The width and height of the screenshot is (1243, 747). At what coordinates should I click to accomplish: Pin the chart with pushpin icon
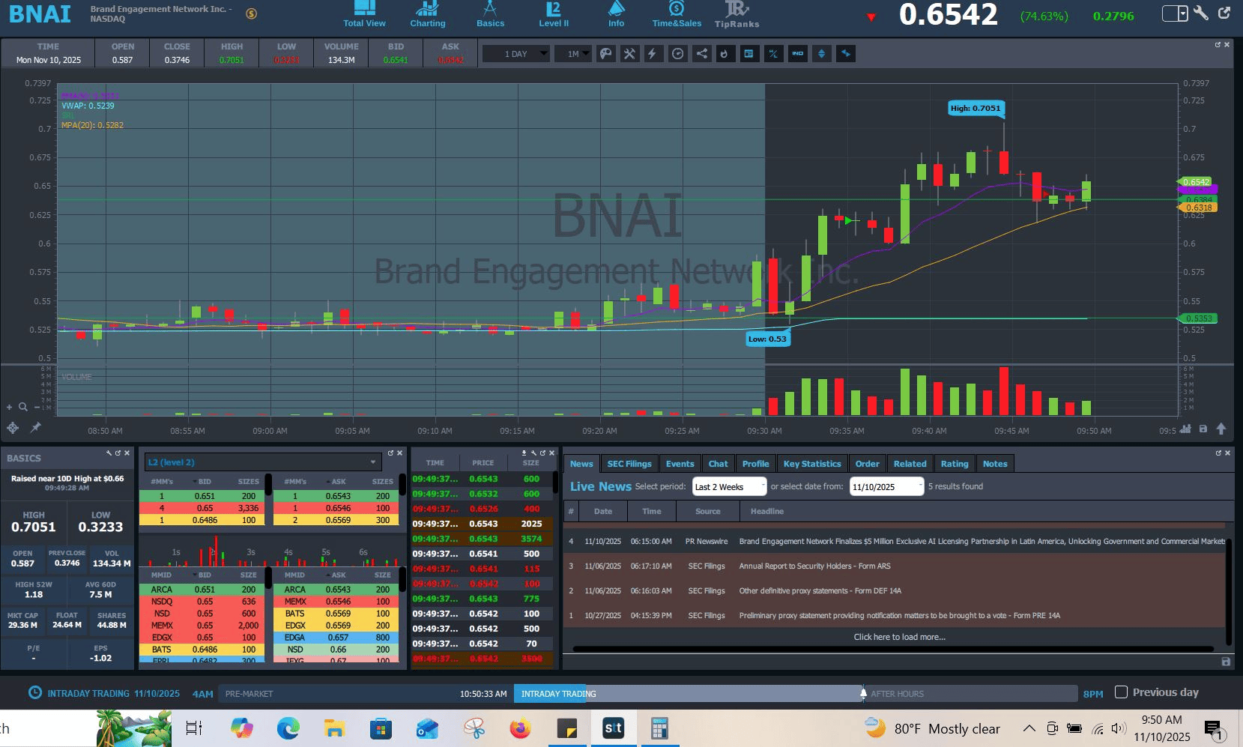(x=35, y=428)
